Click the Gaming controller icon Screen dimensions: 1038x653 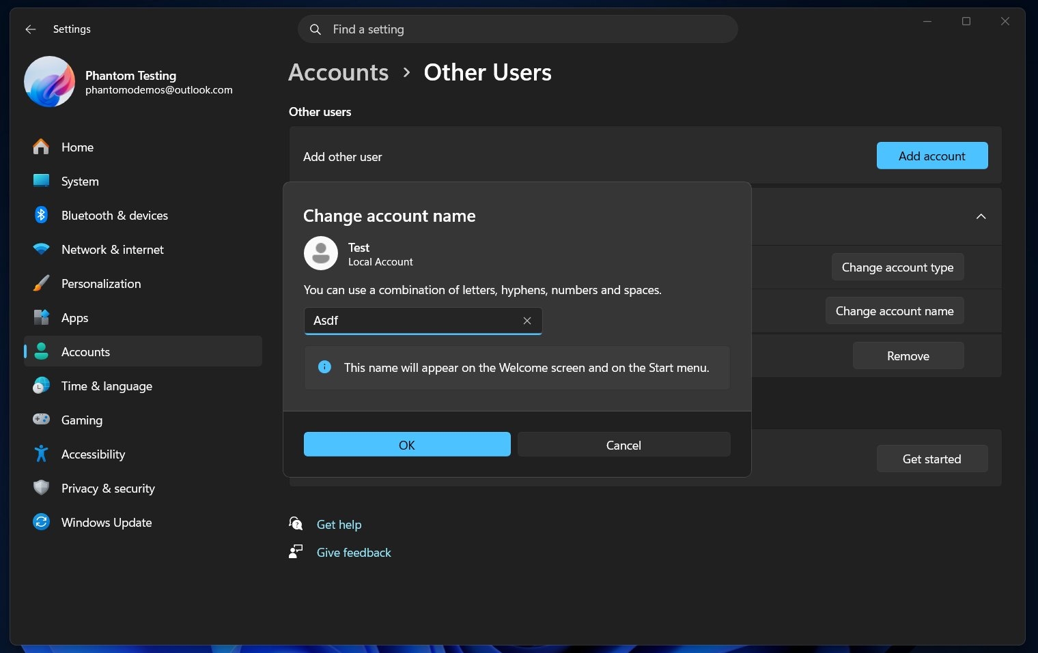[41, 420]
